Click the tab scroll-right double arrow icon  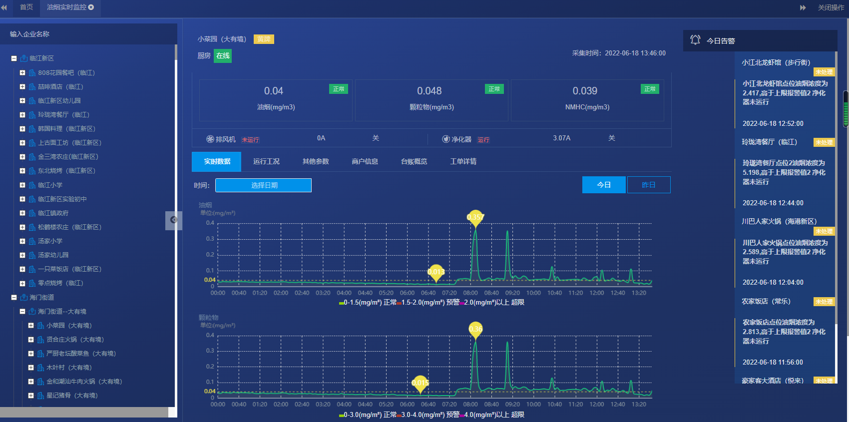tap(803, 7)
